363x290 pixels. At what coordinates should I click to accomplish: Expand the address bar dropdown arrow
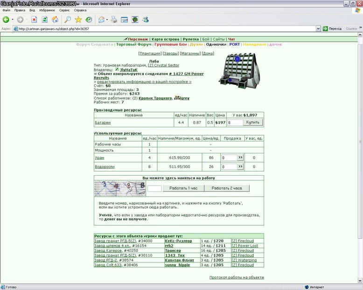click(x=318, y=29)
